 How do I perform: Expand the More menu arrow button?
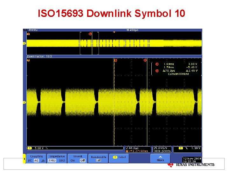pos(160,158)
